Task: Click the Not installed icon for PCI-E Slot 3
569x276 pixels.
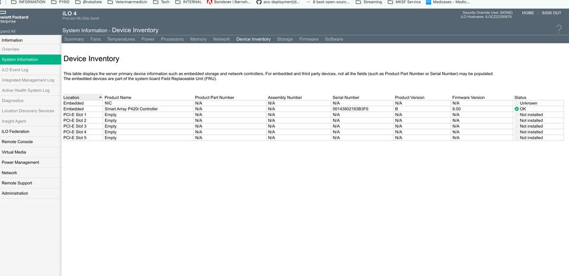Action: pyautogui.click(x=516, y=126)
